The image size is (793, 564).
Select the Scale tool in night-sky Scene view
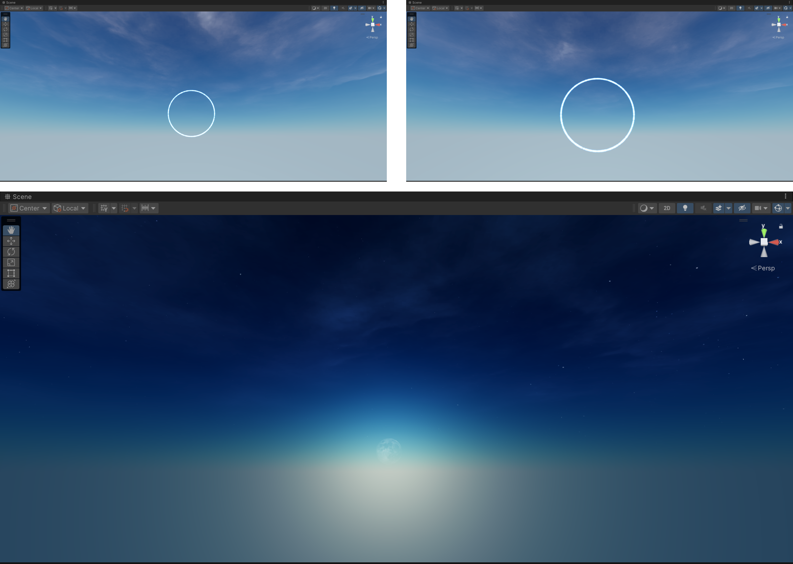pos(11,263)
